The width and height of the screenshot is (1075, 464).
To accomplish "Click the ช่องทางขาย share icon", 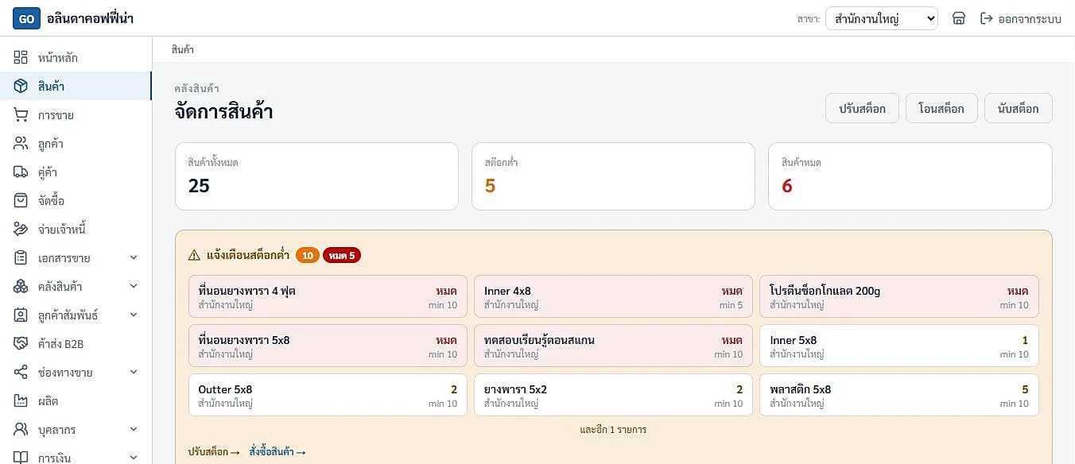I will pos(21,373).
